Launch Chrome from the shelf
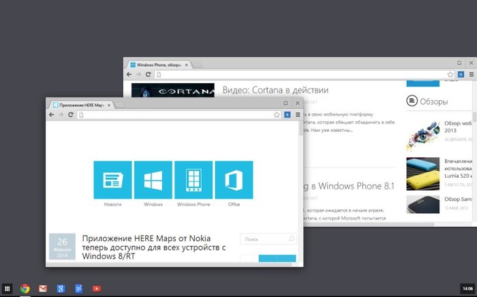The image size is (477, 297). (x=25, y=289)
